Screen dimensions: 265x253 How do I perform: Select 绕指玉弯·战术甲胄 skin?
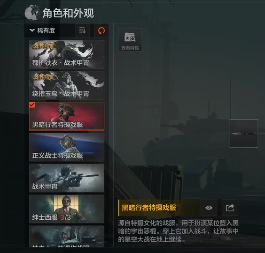[67, 85]
